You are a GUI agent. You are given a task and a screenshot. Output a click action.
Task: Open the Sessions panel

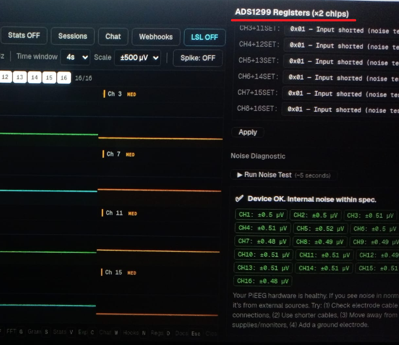click(x=72, y=36)
